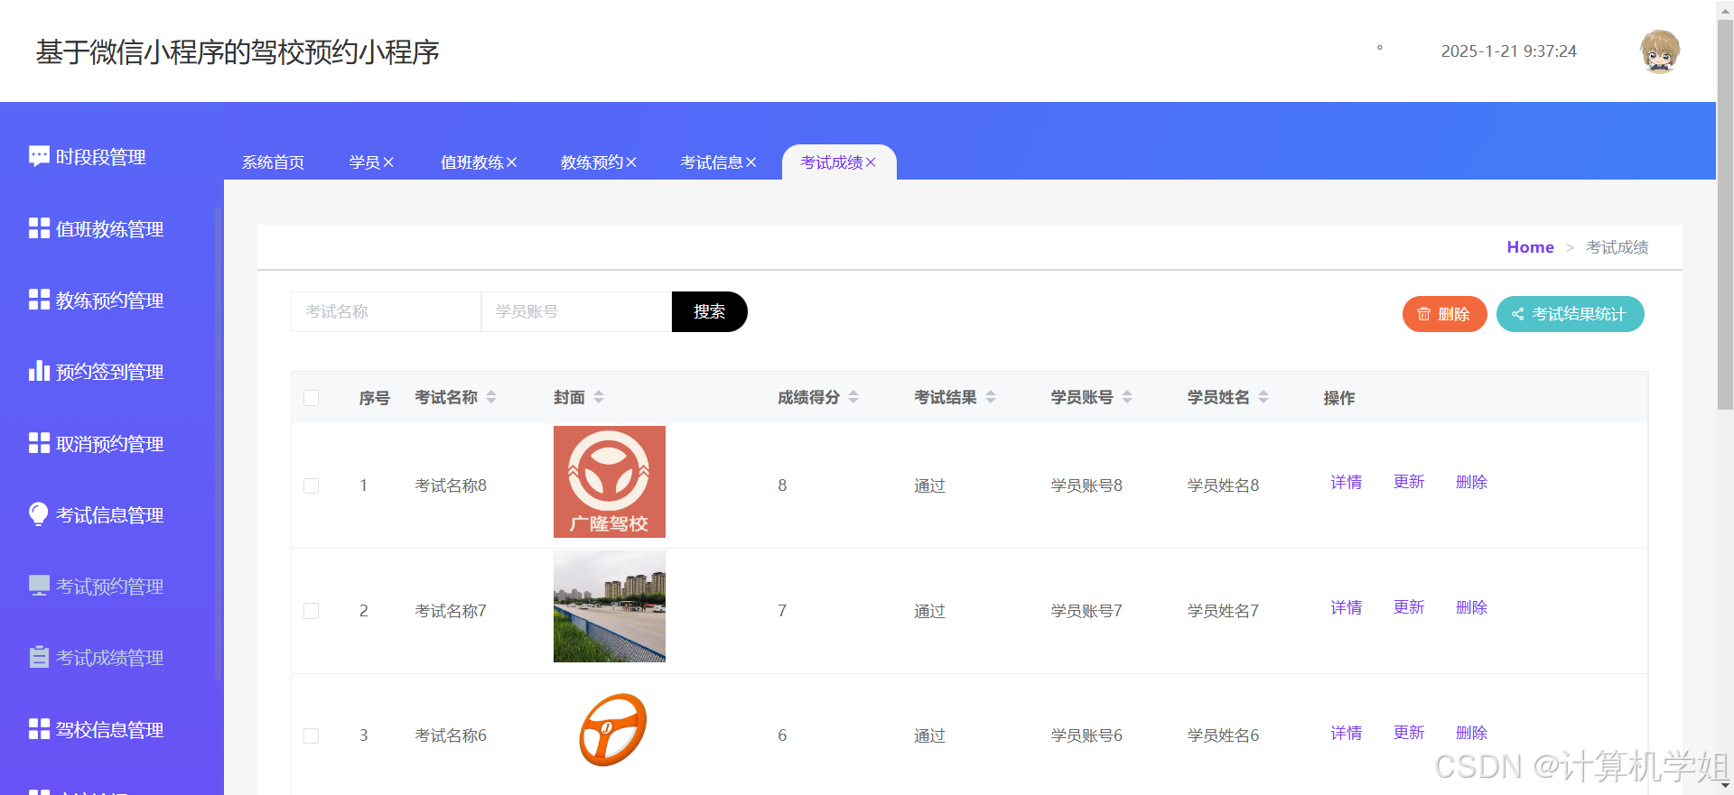Close the 值班教练 tab with its X
1734x795 pixels.
pyautogui.click(x=511, y=162)
